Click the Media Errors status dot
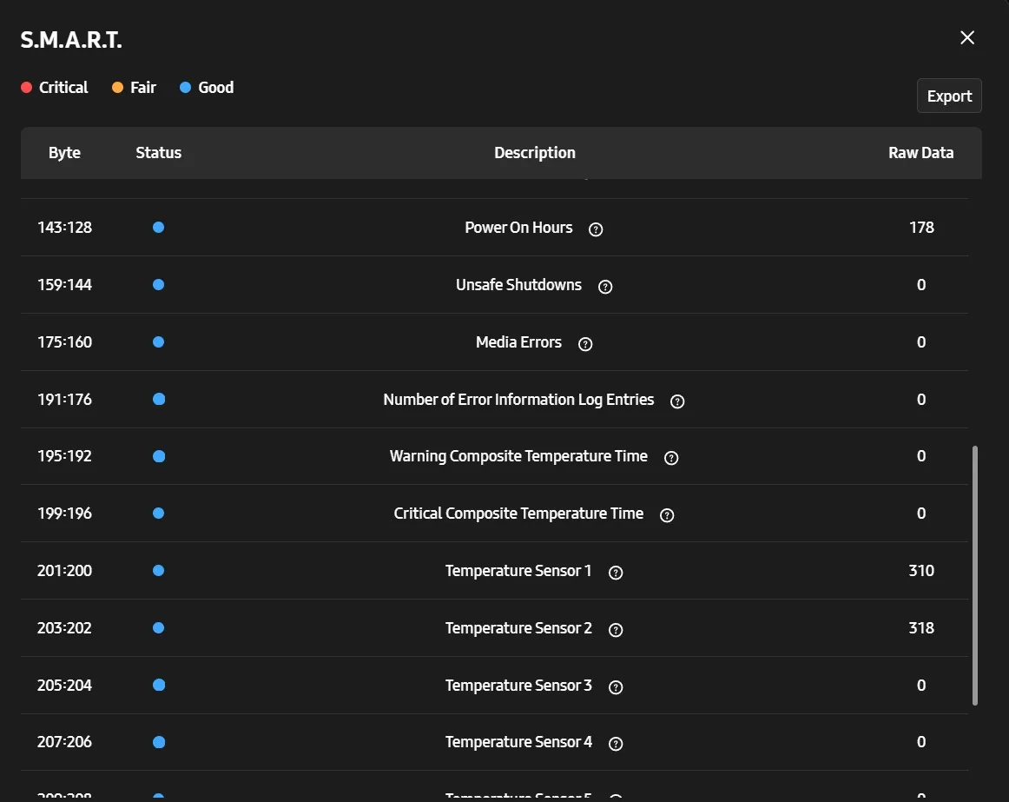Viewport: 1009px width, 802px height. 158,342
